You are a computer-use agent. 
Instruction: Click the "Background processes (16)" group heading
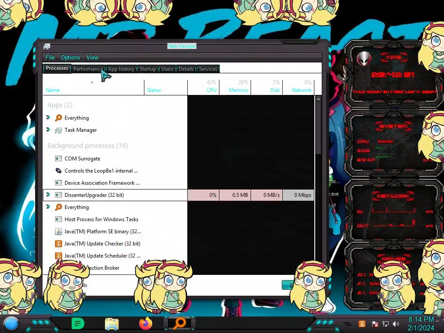click(88, 146)
